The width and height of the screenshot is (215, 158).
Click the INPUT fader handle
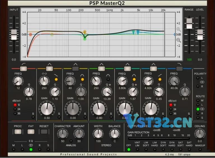pyautogui.click(x=14, y=35)
